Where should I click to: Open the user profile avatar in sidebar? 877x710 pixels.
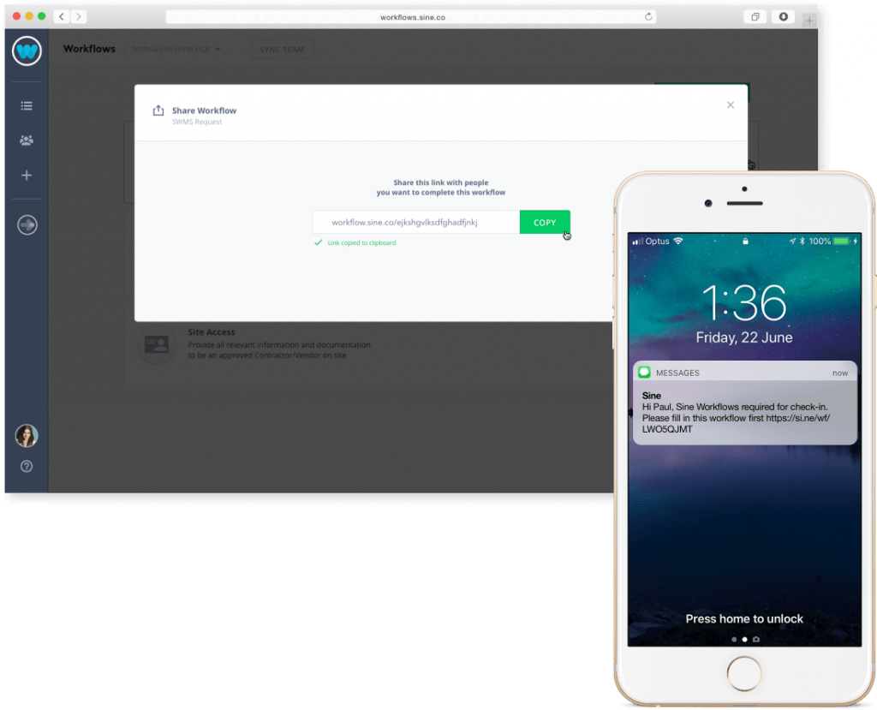click(27, 436)
